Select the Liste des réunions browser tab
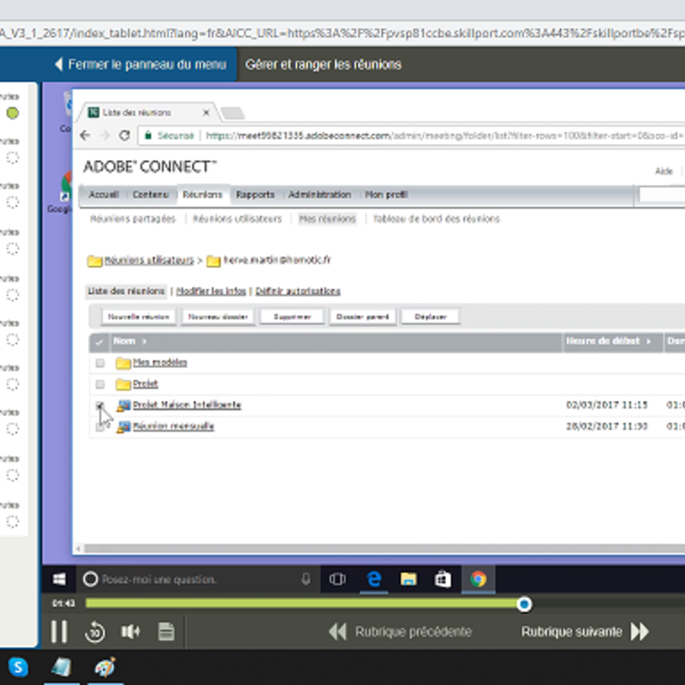The image size is (685, 685). click(146, 113)
